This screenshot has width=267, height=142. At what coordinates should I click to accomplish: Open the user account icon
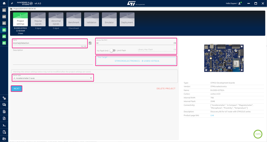[x=240, y=3]
